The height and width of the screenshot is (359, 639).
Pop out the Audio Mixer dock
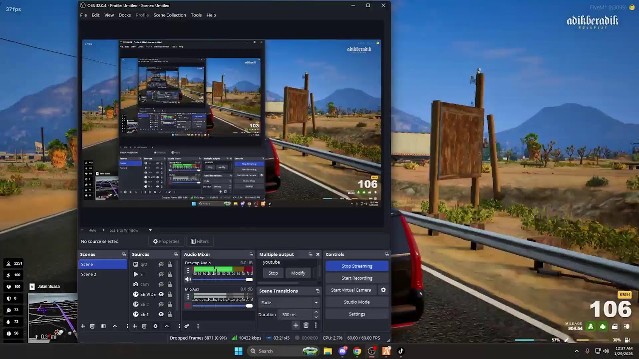pos(251,254)
